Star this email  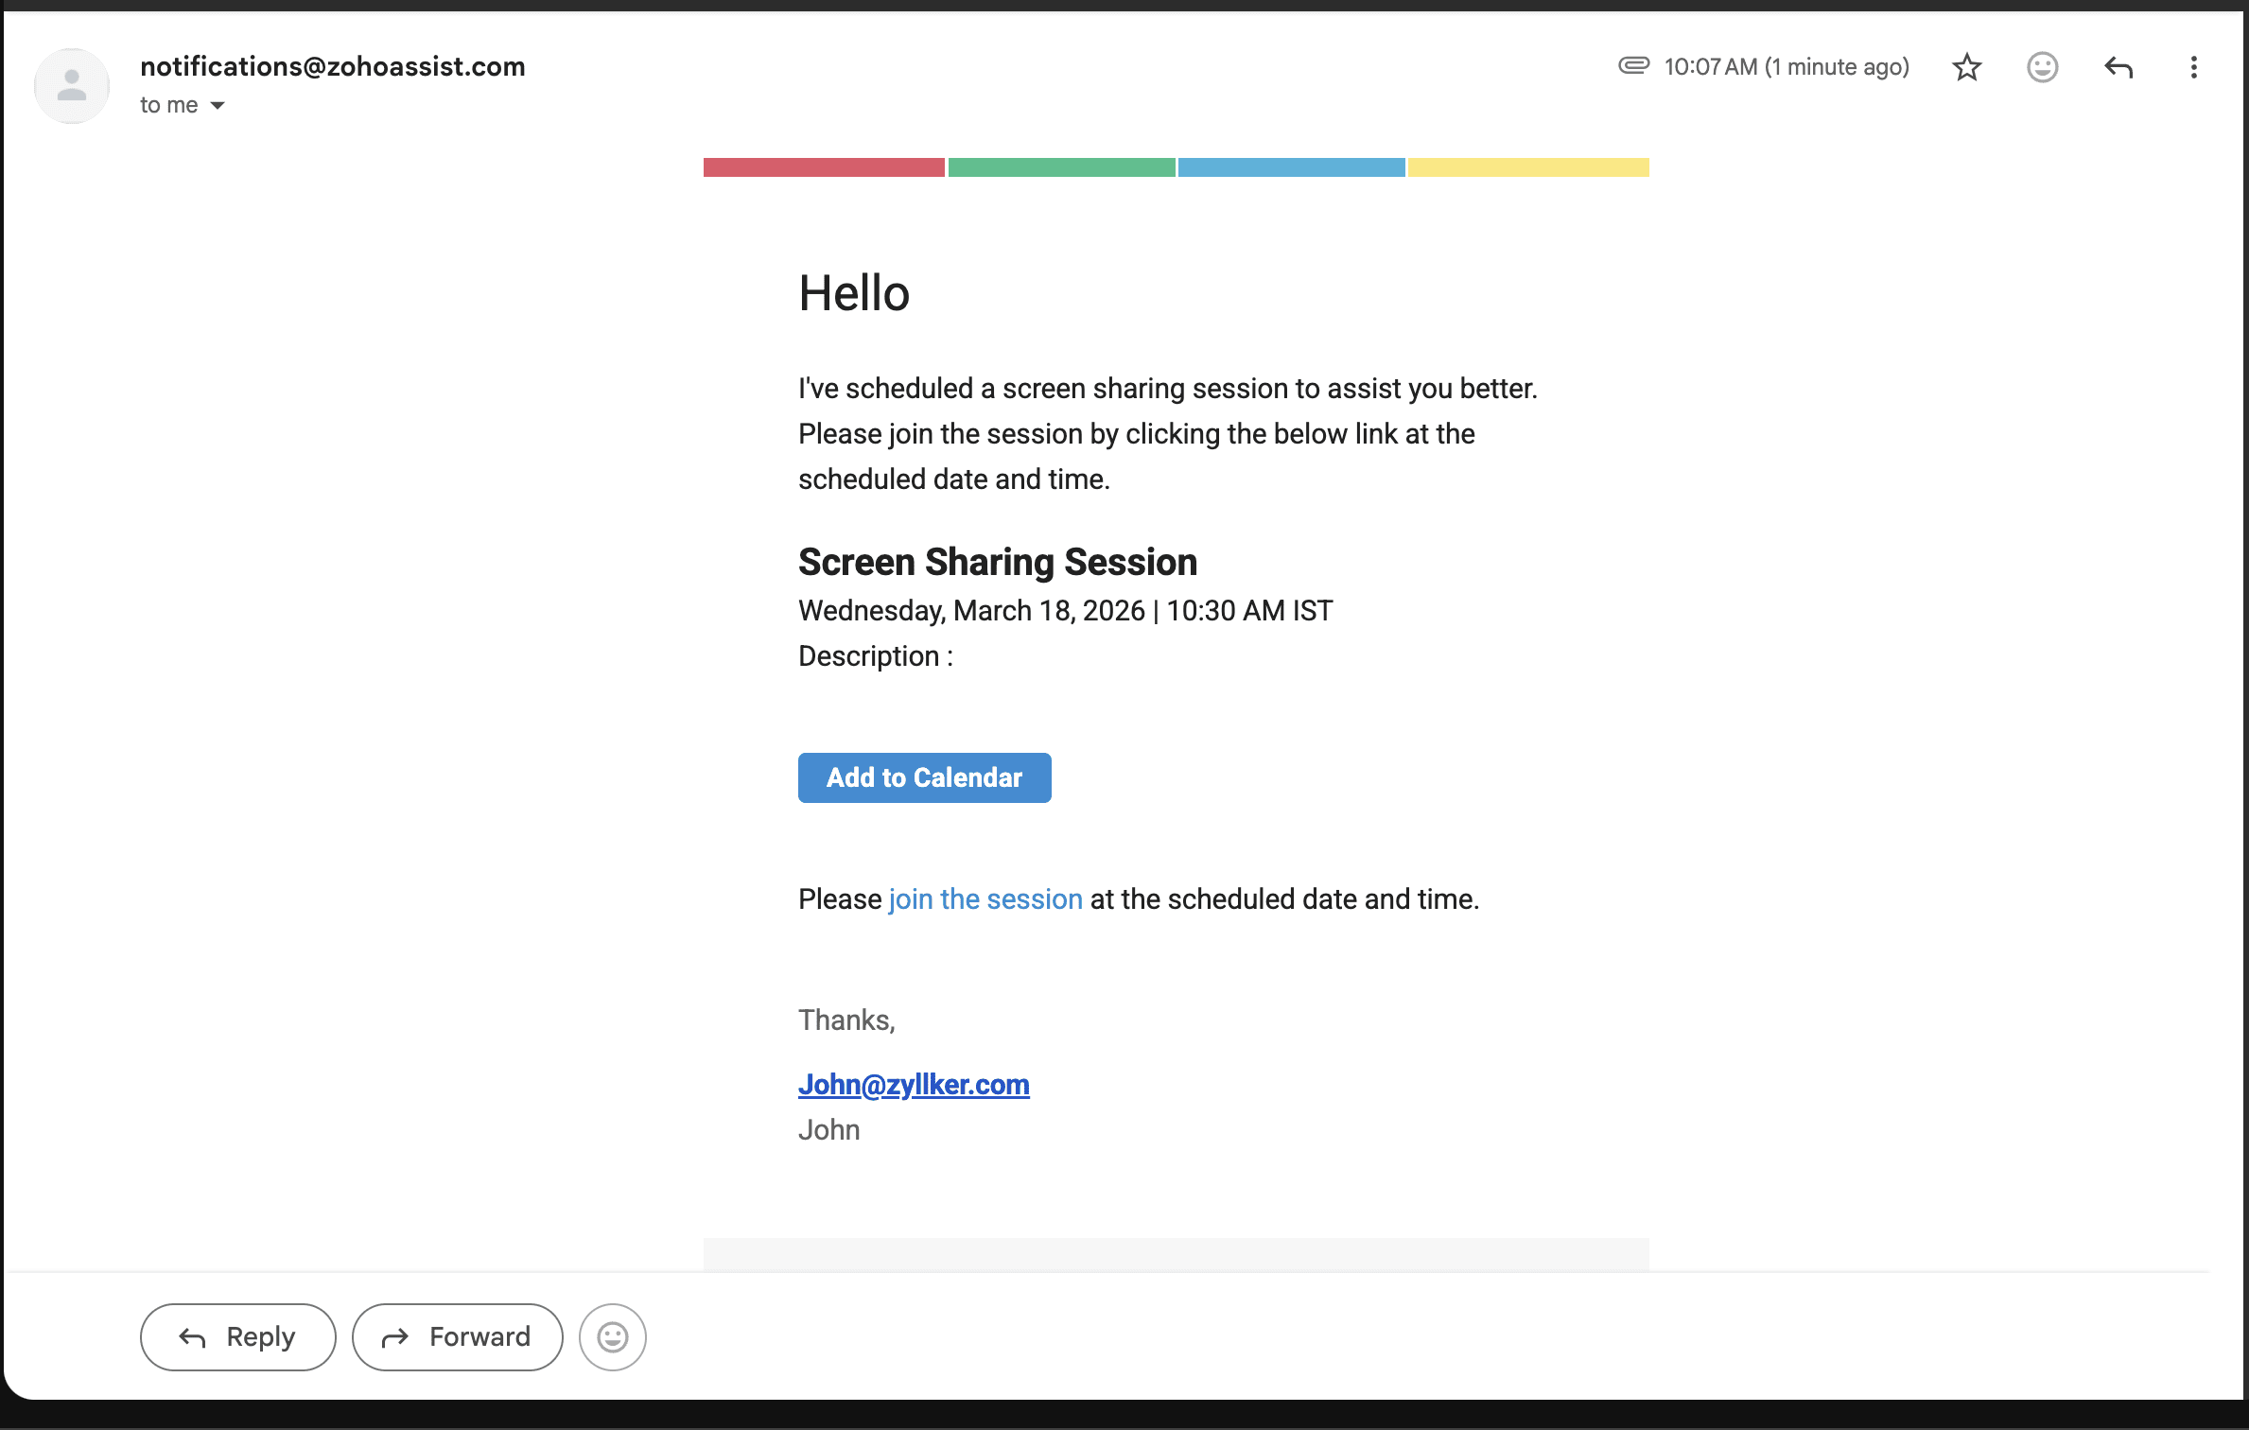(1966, 67)
